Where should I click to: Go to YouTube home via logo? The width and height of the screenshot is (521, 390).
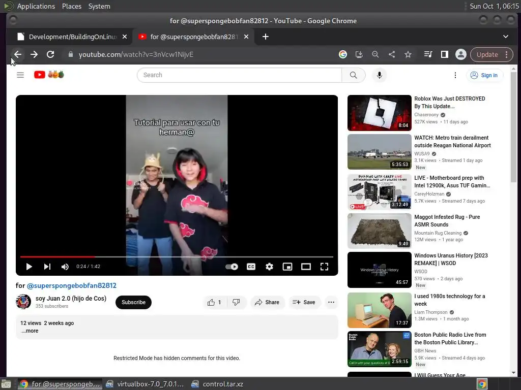pyautogui.click(x=49, y=75)
